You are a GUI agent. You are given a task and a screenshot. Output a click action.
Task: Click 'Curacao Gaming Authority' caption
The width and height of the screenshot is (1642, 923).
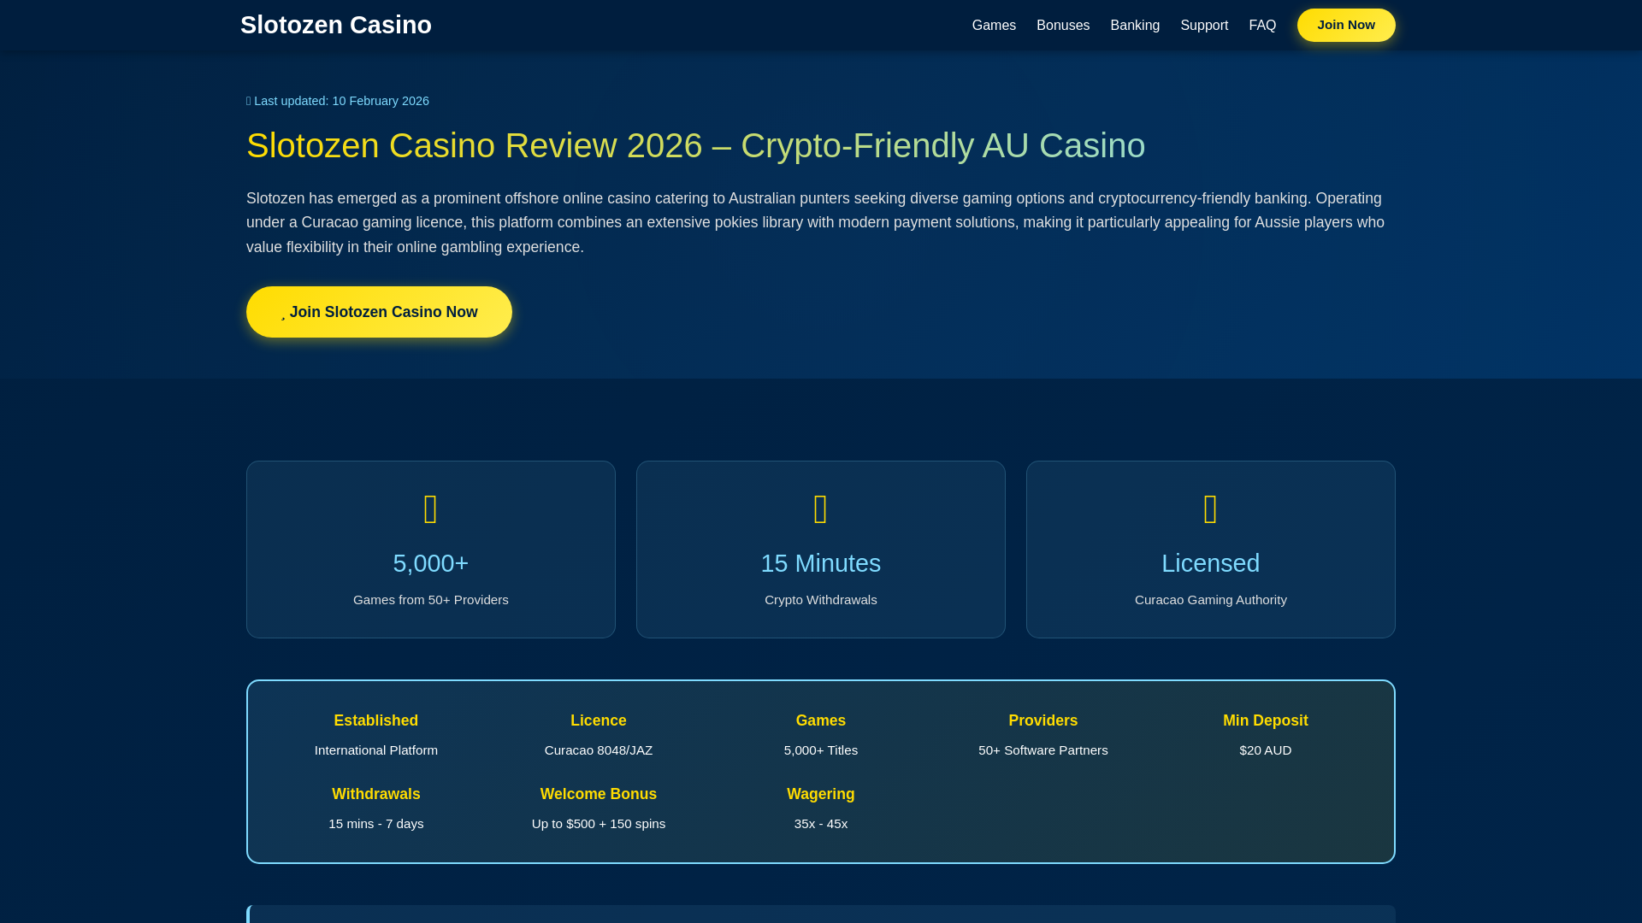(x=1211, y=600)
